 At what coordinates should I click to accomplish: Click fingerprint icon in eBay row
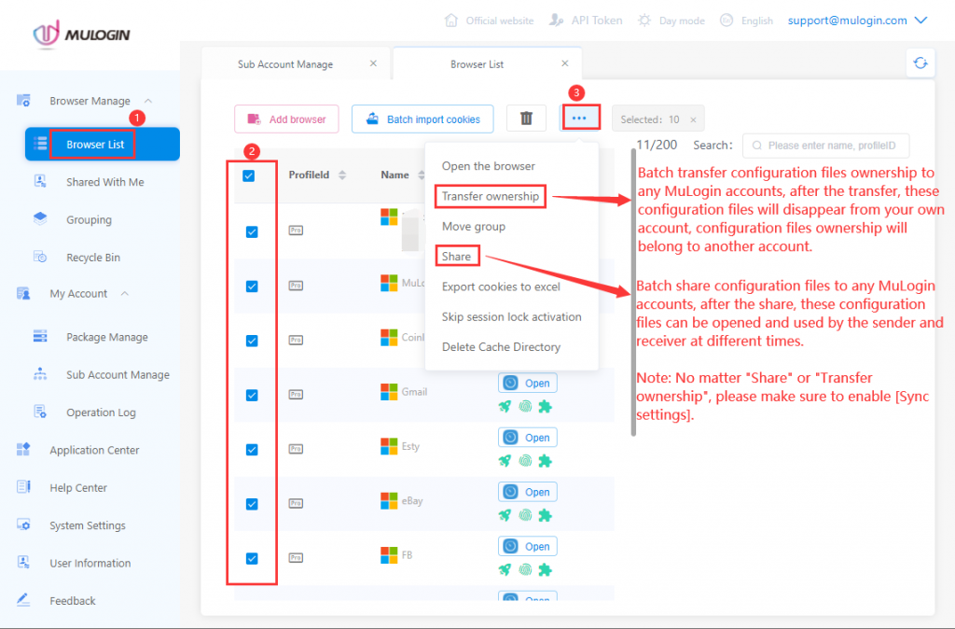525,515
